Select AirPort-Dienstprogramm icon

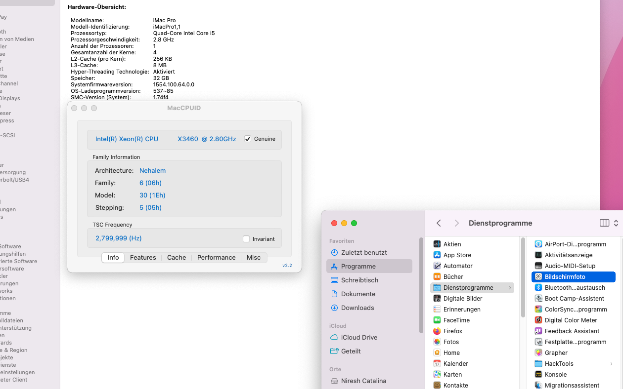[538, 244]
